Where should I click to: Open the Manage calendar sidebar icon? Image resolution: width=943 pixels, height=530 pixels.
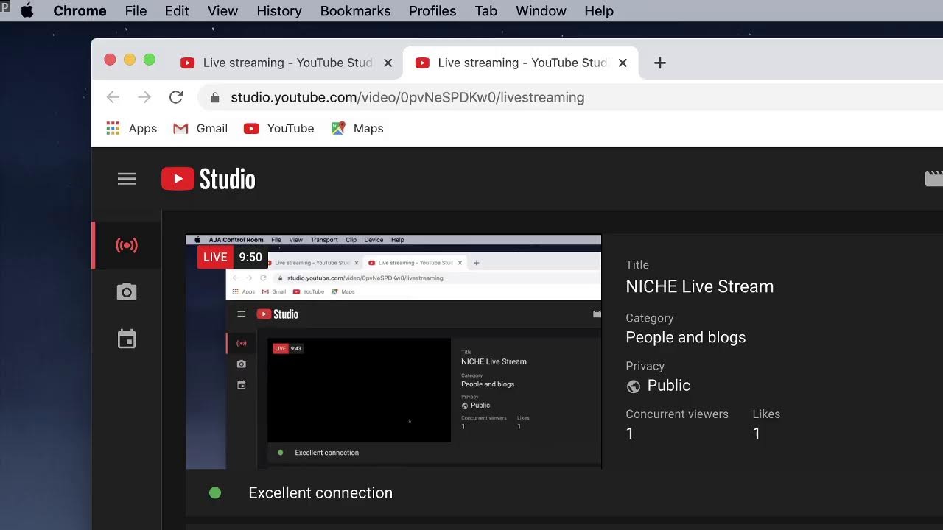pyautogui.click(x=127, y=339)
